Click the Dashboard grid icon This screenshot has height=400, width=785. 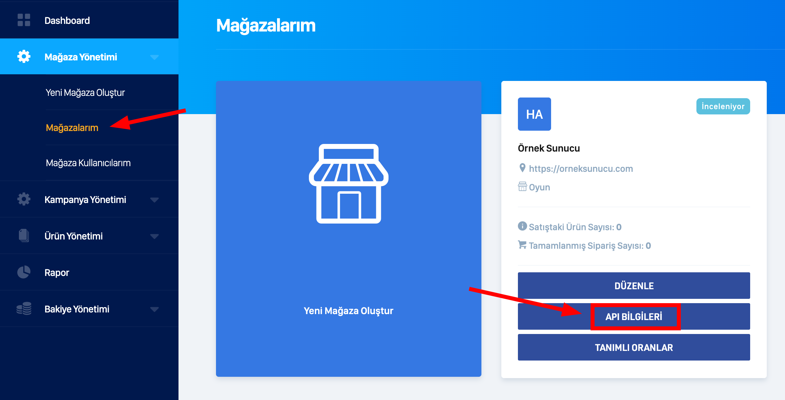(24, 20)
